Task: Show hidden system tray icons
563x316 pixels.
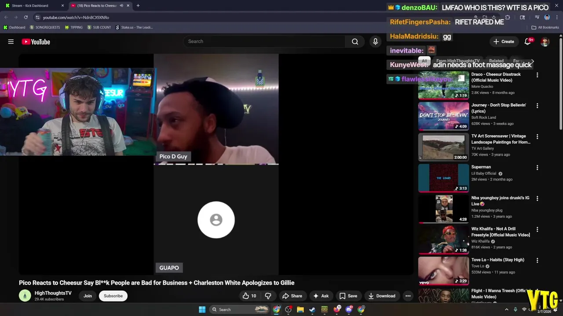Action: coord(506,309)
